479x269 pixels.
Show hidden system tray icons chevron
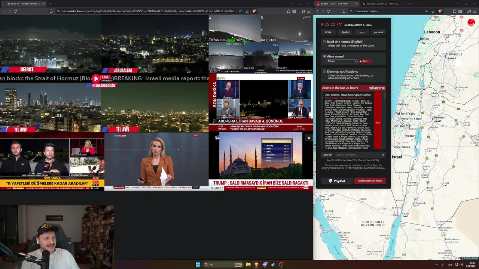436,265
